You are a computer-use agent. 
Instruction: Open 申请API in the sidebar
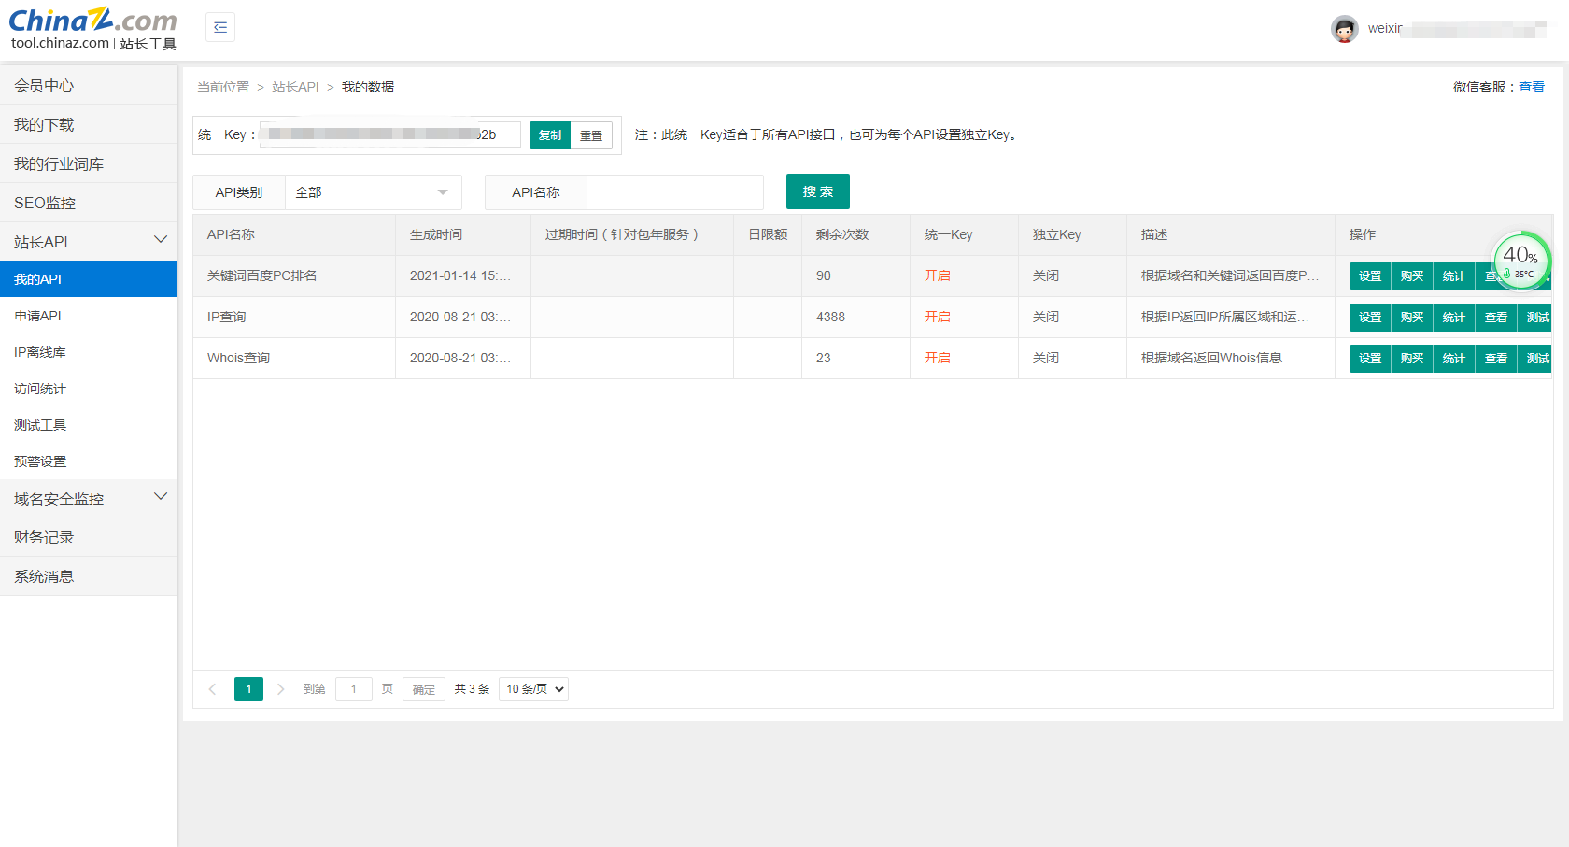coord(38,316)
